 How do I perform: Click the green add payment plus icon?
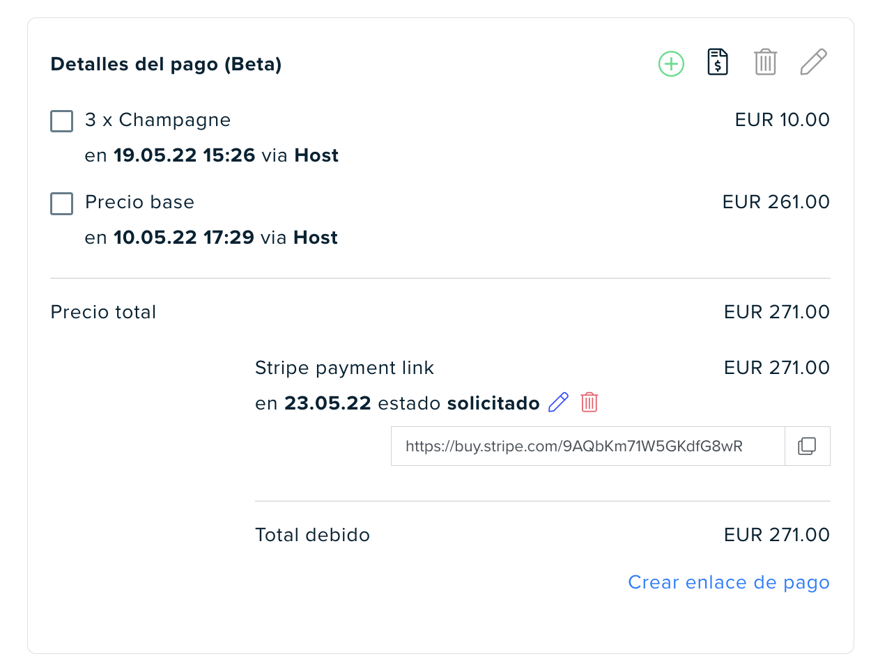click(x=671, y=64)
